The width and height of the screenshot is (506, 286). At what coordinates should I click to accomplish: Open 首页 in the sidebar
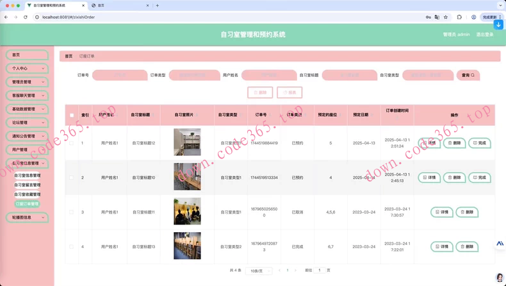(x=27, y=55)
